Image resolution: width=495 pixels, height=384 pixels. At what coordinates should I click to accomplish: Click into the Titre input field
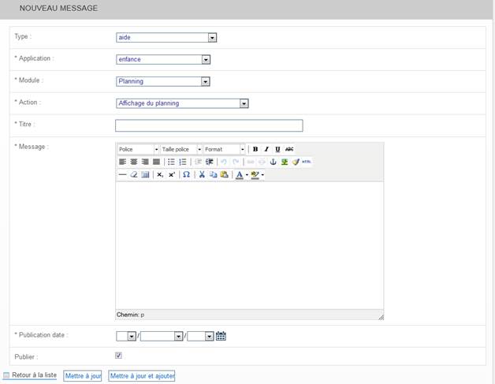(x=209, y=126)
